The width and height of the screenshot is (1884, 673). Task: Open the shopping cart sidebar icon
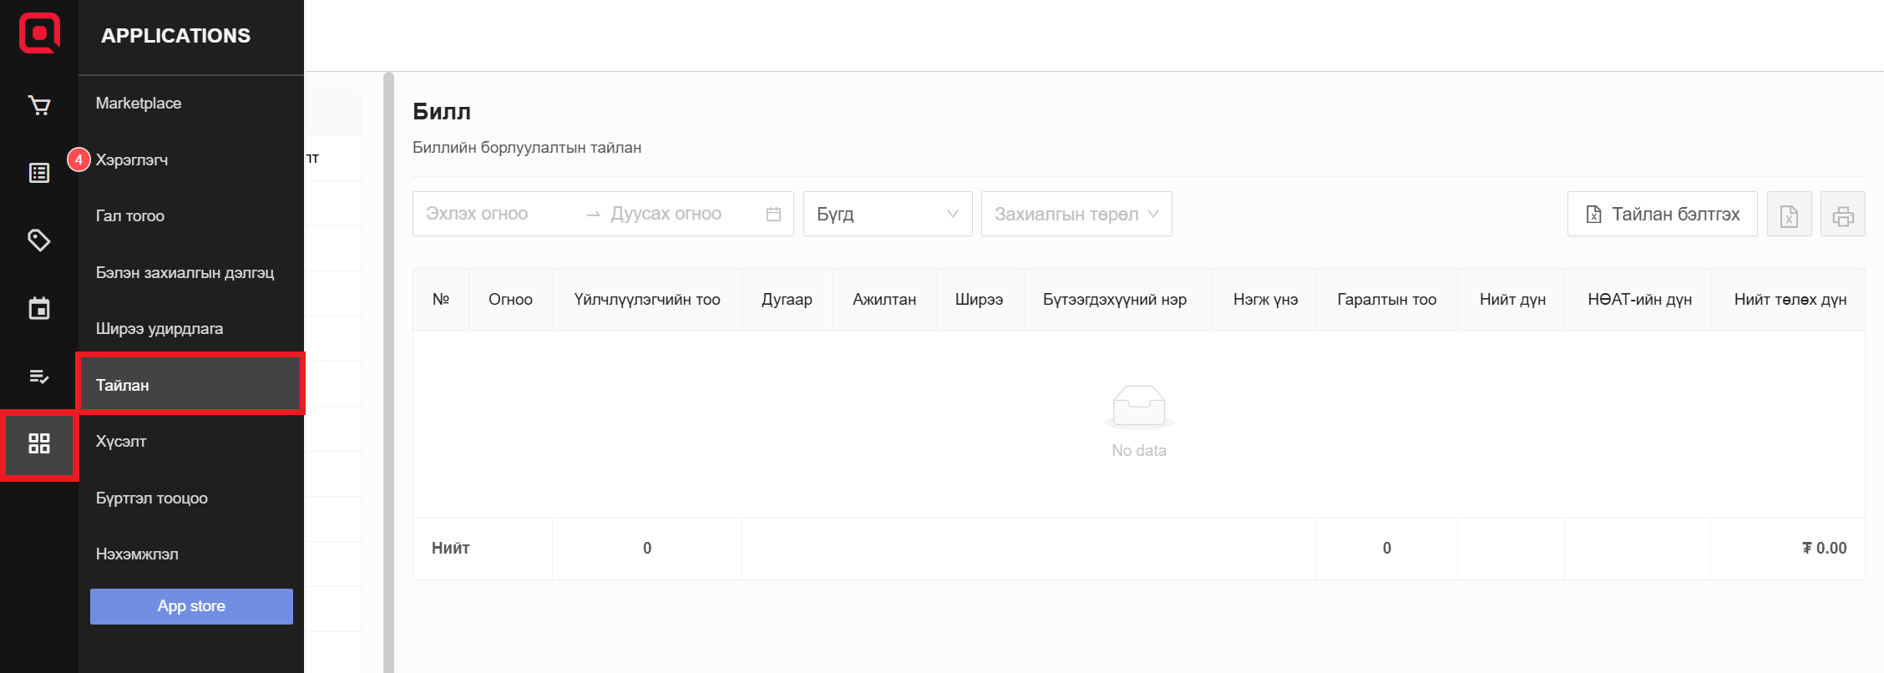tap(39, 105)
